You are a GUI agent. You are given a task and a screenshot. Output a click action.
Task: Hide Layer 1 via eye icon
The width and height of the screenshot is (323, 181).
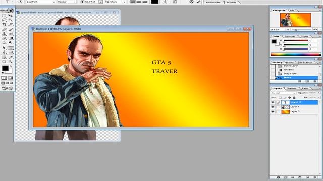tap(273, 107)
